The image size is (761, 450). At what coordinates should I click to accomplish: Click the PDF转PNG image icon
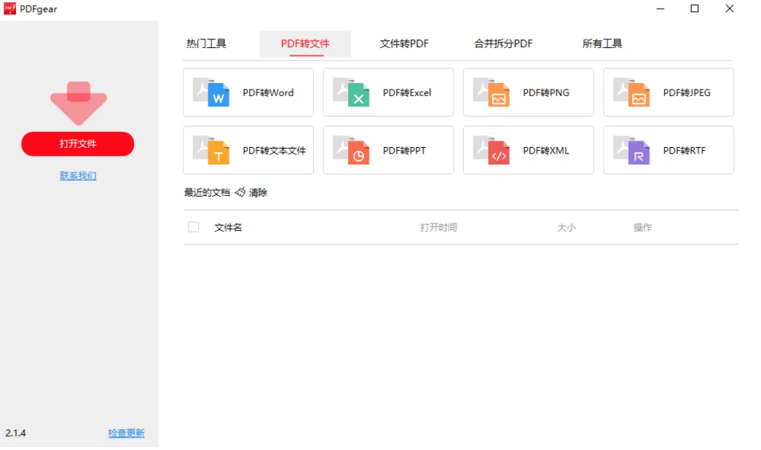pyautogui.click(x=492, y=92)
